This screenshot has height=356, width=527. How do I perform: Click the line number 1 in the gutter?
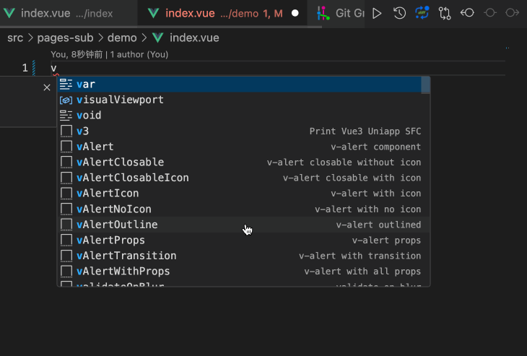[25, 68]
